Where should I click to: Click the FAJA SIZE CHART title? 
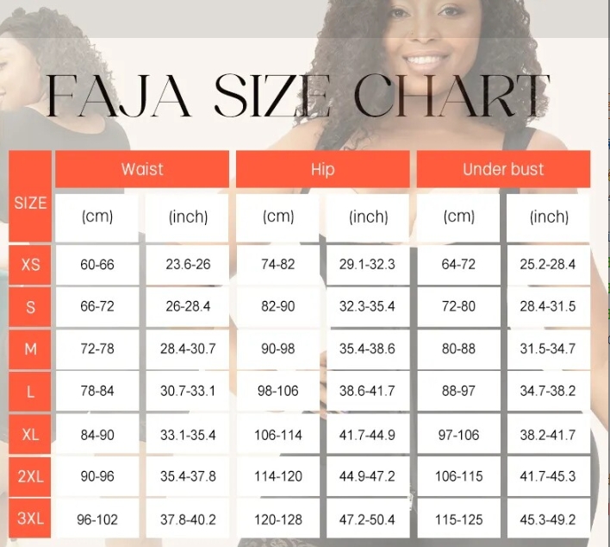tap(297, 96)
